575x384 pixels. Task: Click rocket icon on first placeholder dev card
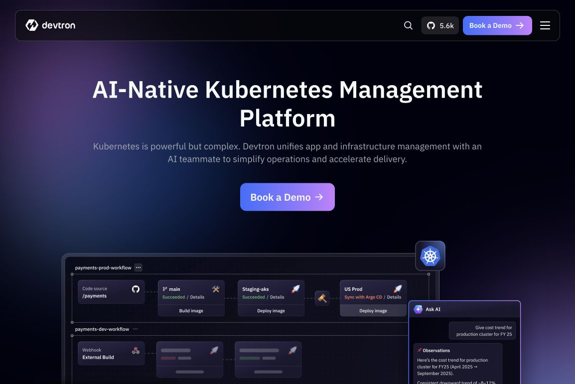214,350
